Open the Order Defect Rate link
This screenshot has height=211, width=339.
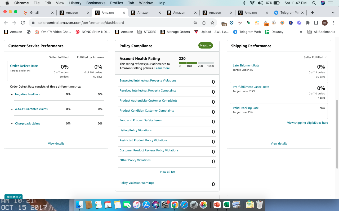coord(24,66)
